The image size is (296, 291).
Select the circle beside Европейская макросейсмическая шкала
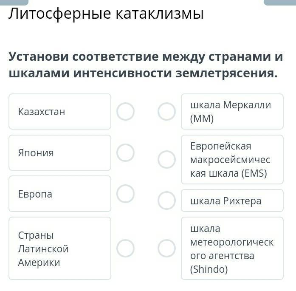166,159
